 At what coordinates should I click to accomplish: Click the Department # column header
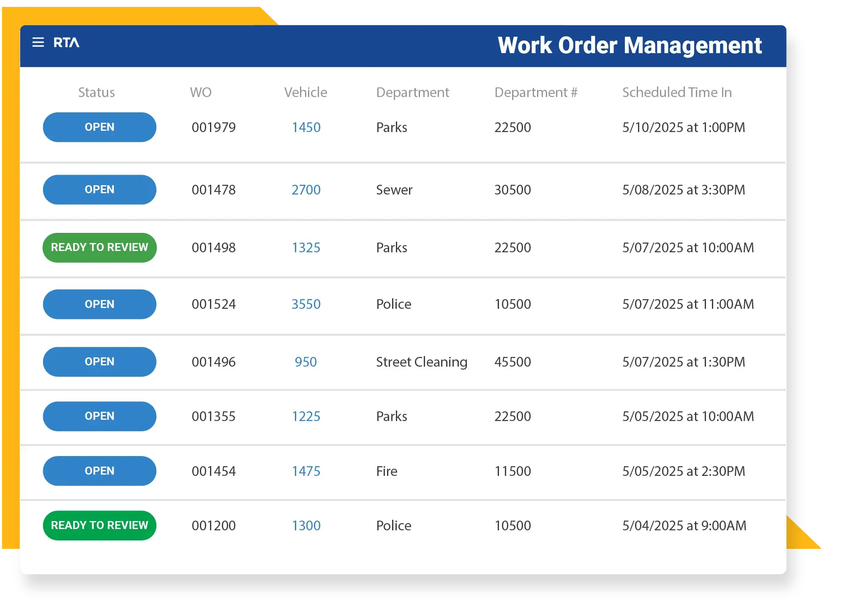click(536, 93)
